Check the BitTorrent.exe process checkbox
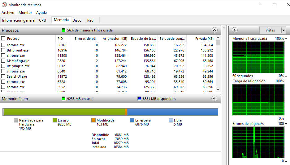Viewport: 290px width, 165px height. click(3, 50)
